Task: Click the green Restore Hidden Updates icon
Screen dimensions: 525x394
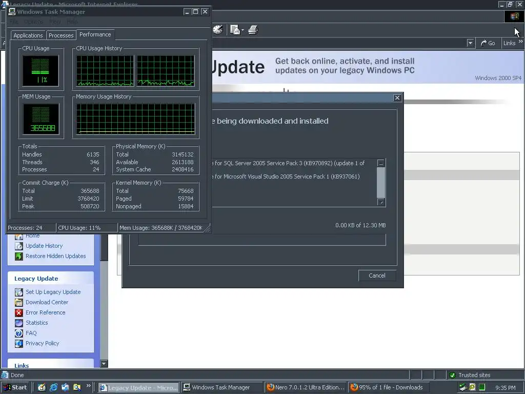Action: pyautogui.click(x=19, y=257)
